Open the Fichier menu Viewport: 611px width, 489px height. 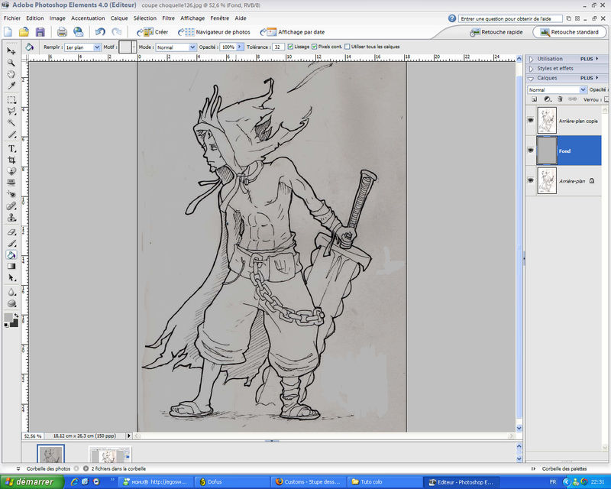[12, 18]
